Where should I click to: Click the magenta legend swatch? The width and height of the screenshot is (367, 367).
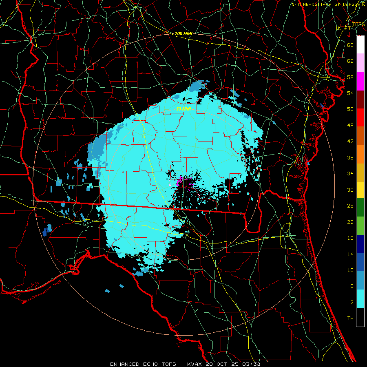click(x=360, y=81)
